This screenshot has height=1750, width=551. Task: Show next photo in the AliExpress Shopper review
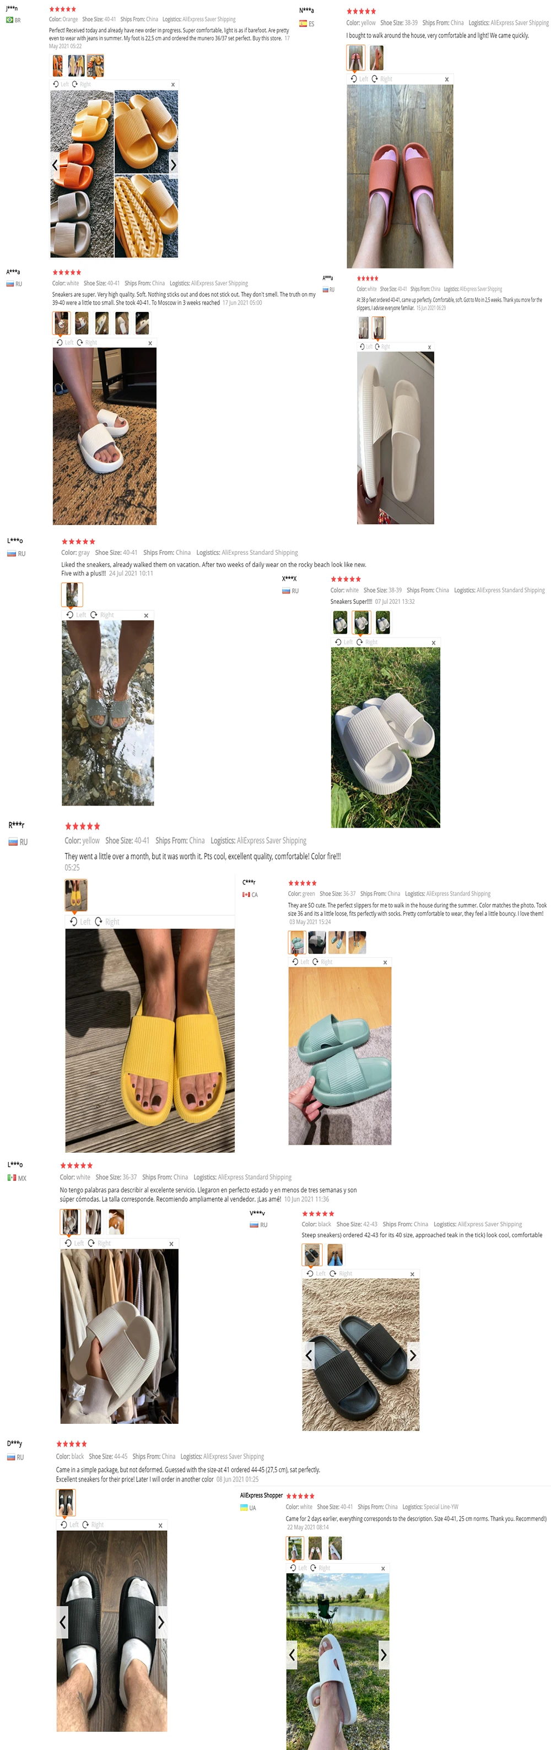click(383, 1655)
